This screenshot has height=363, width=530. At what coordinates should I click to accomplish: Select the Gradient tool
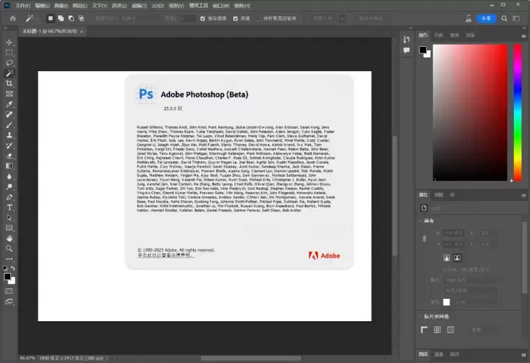pyautogui.click(x=9, y=166)
